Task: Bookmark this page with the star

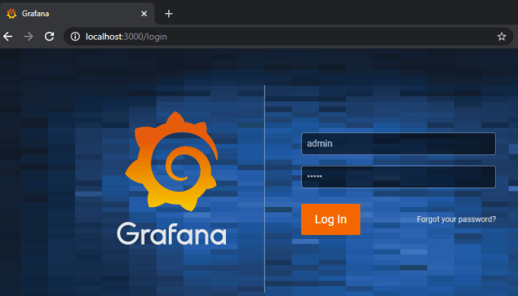Action: click(x=502, y=37)
